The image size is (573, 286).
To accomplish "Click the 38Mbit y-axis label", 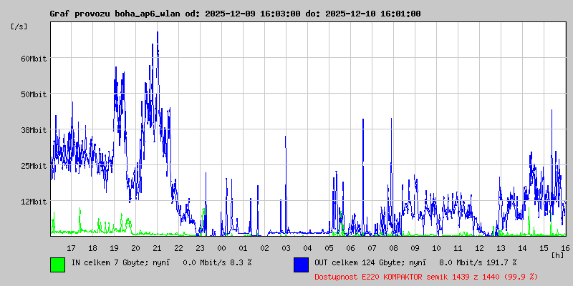I will click(34, 130).
